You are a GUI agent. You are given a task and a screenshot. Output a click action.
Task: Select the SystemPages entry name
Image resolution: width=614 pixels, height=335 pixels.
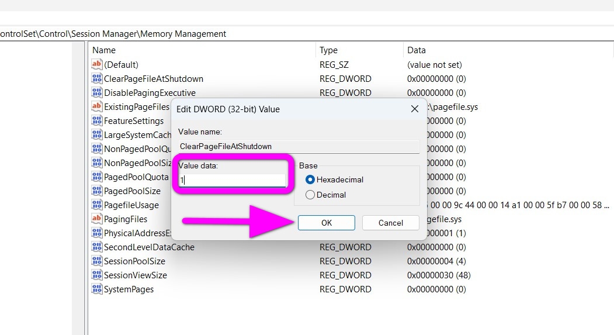tap(129, 289)
